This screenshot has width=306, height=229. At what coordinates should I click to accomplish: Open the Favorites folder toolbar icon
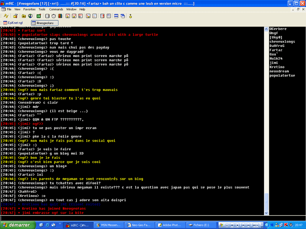(24, 16)
